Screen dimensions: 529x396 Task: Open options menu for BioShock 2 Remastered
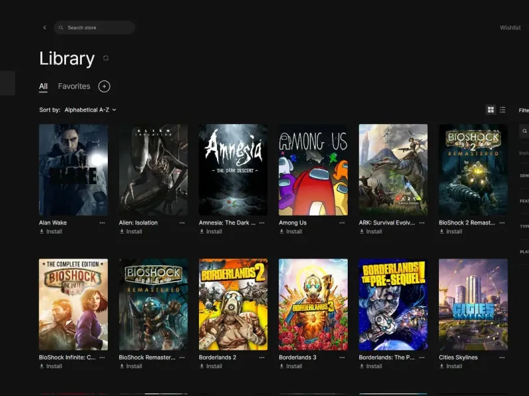tap(502, 223)
